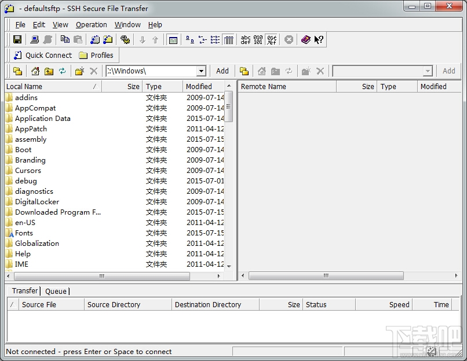Sort transfers by Source File column
Screen dimensions: 467x361
point(52,305)
